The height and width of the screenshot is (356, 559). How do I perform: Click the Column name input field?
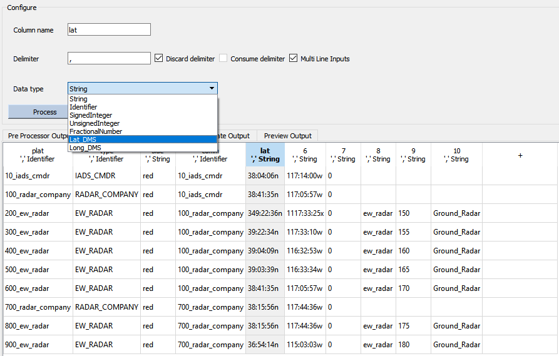click(x=109, y=29)
